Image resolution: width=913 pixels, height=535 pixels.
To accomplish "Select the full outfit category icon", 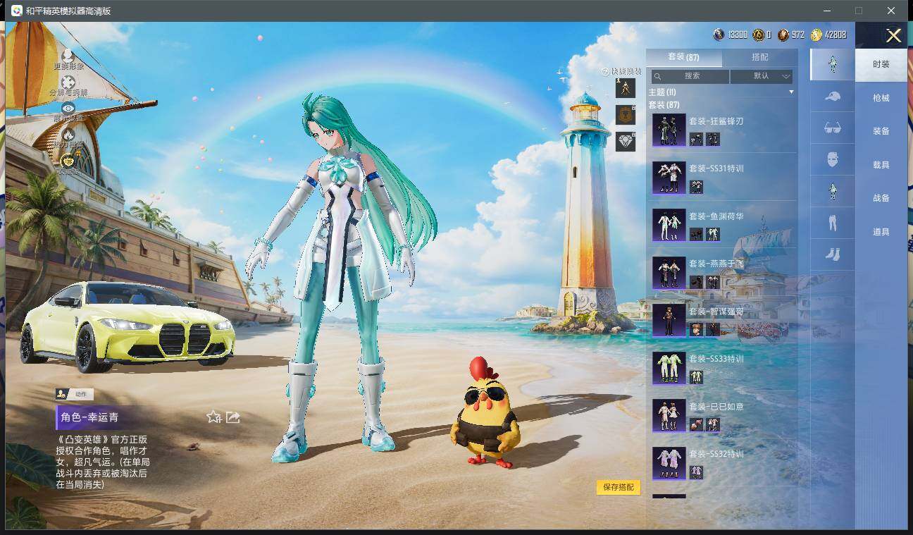I will coord(832,64).
